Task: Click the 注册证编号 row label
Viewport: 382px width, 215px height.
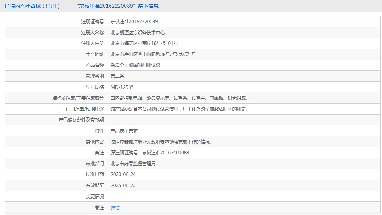Action: point(93,21)
